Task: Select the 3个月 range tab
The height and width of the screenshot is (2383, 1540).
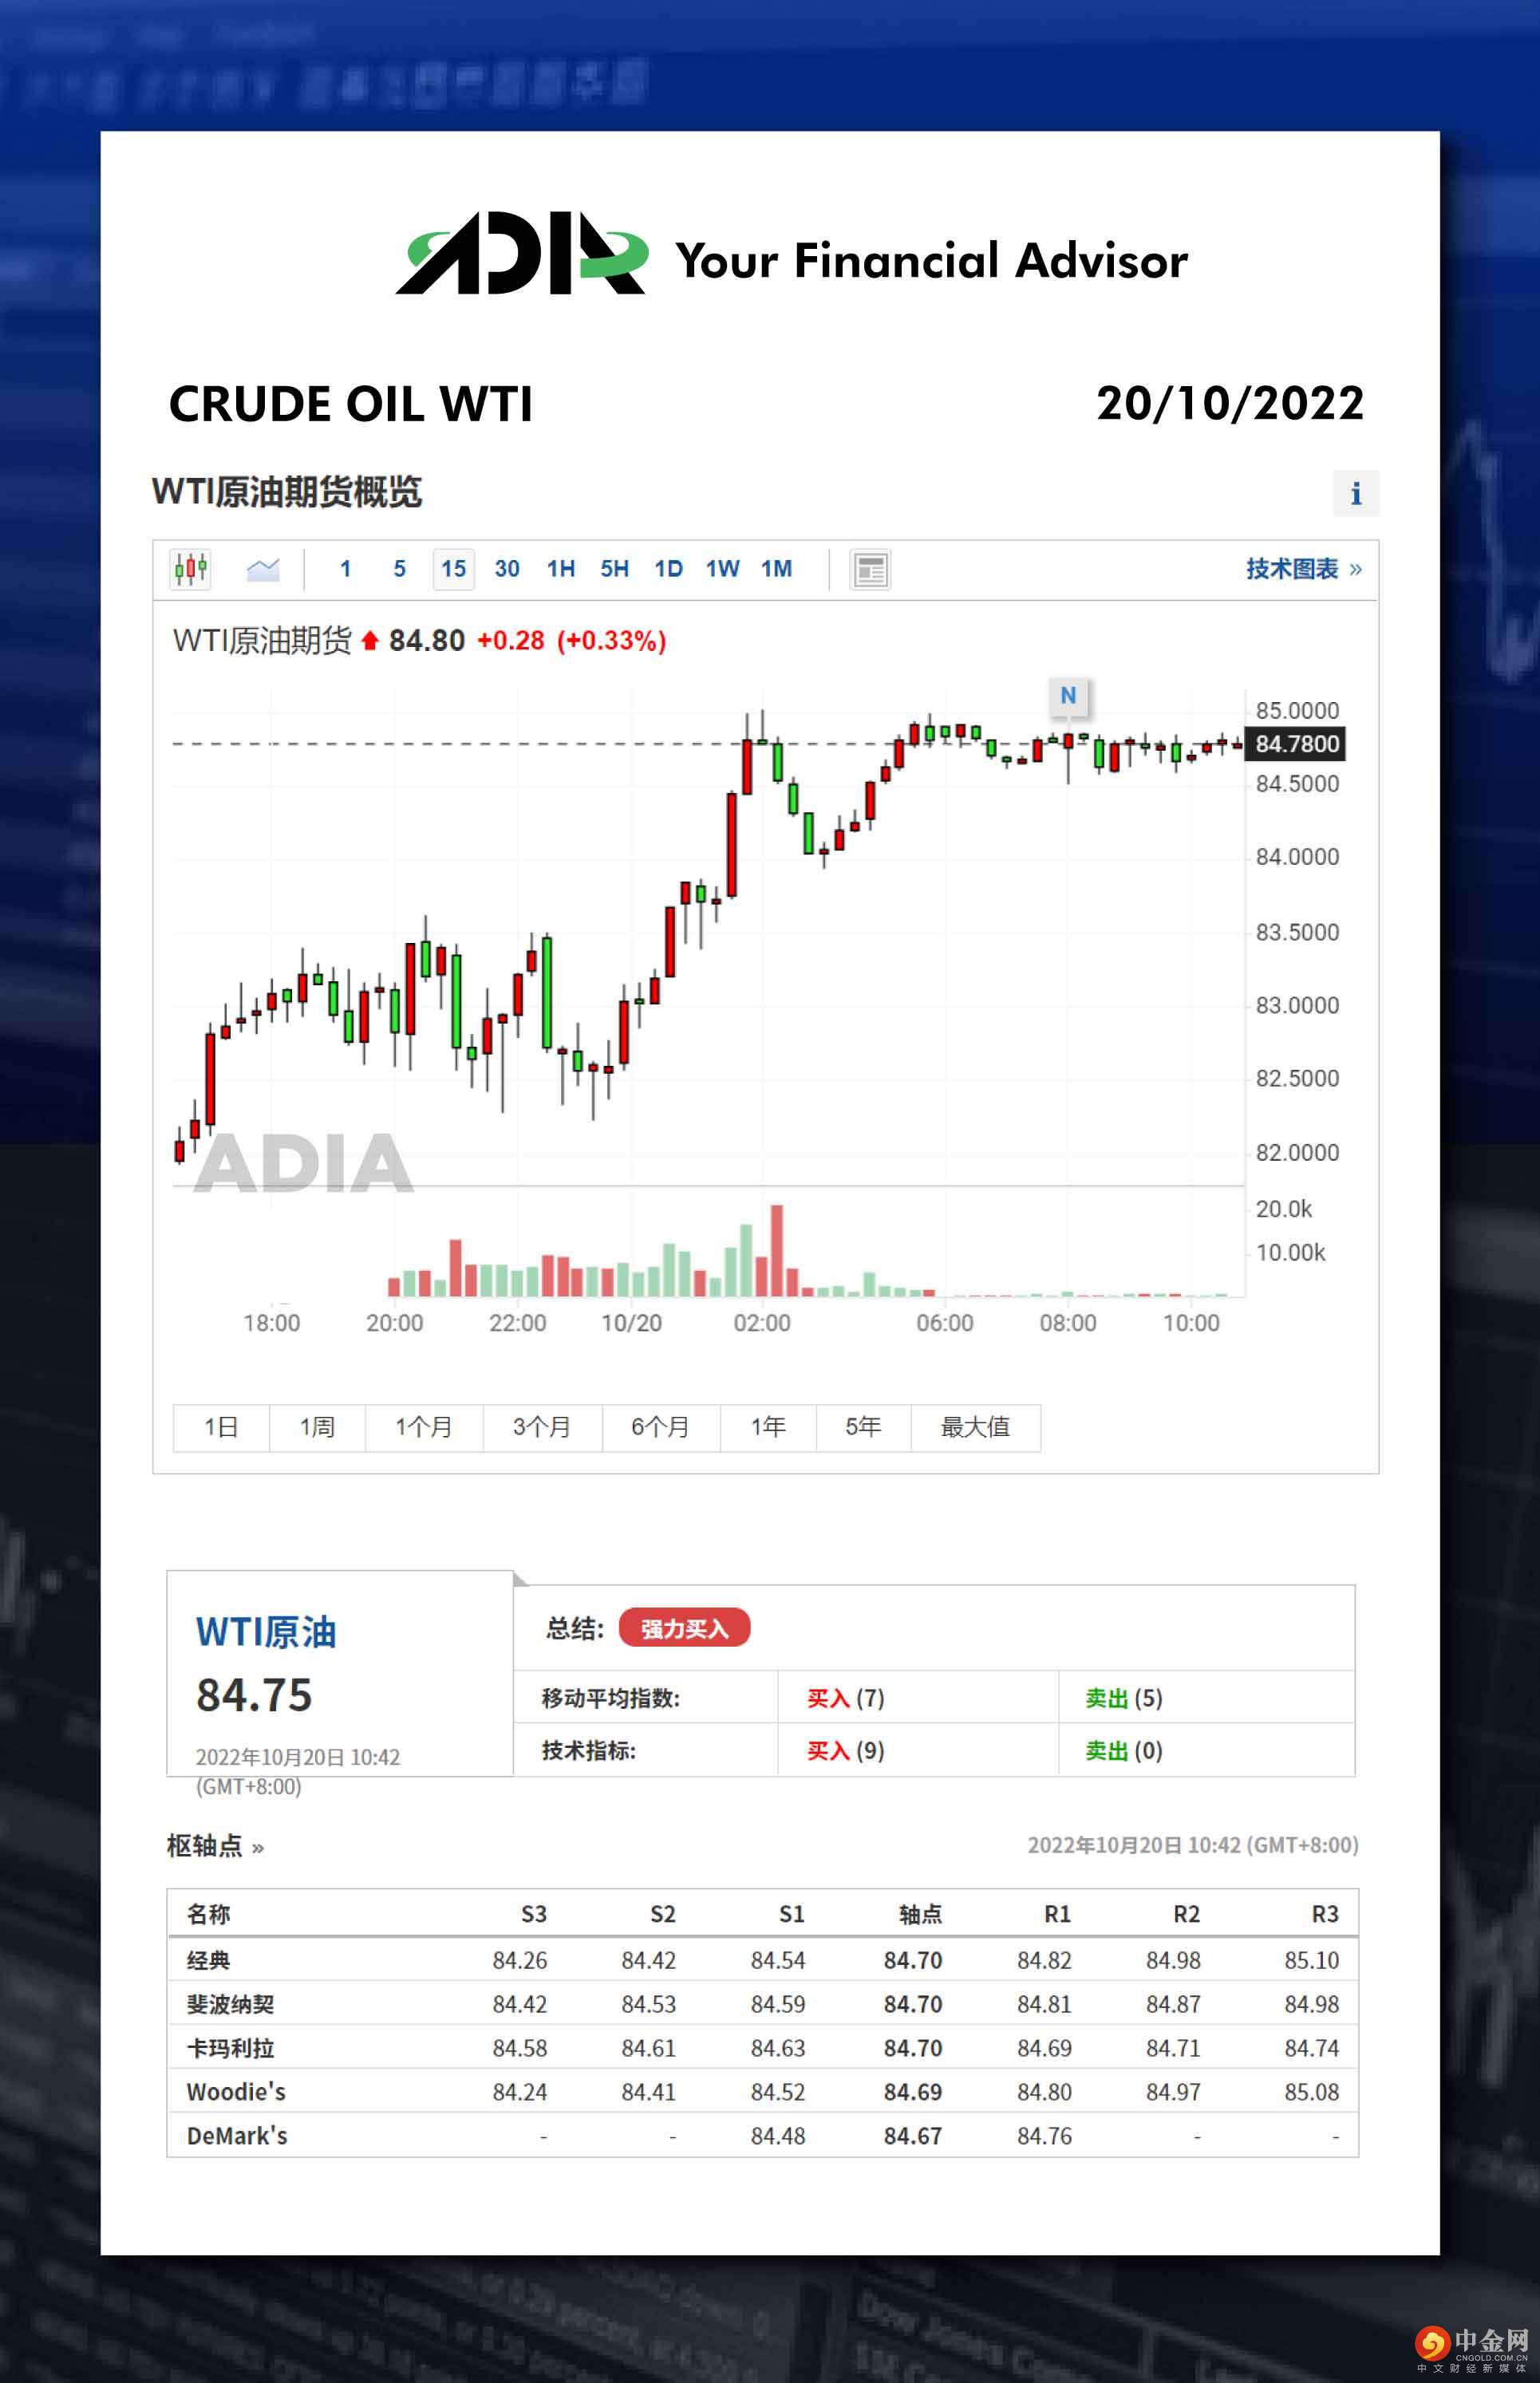Action: [x=542, y=1426]
